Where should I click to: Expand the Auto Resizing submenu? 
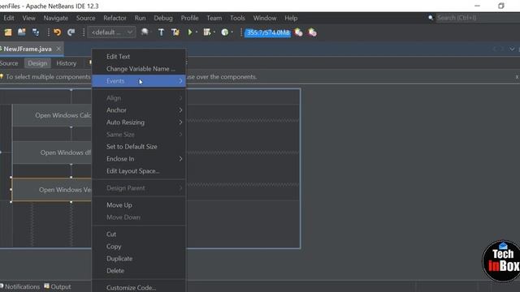click(139, 122)
